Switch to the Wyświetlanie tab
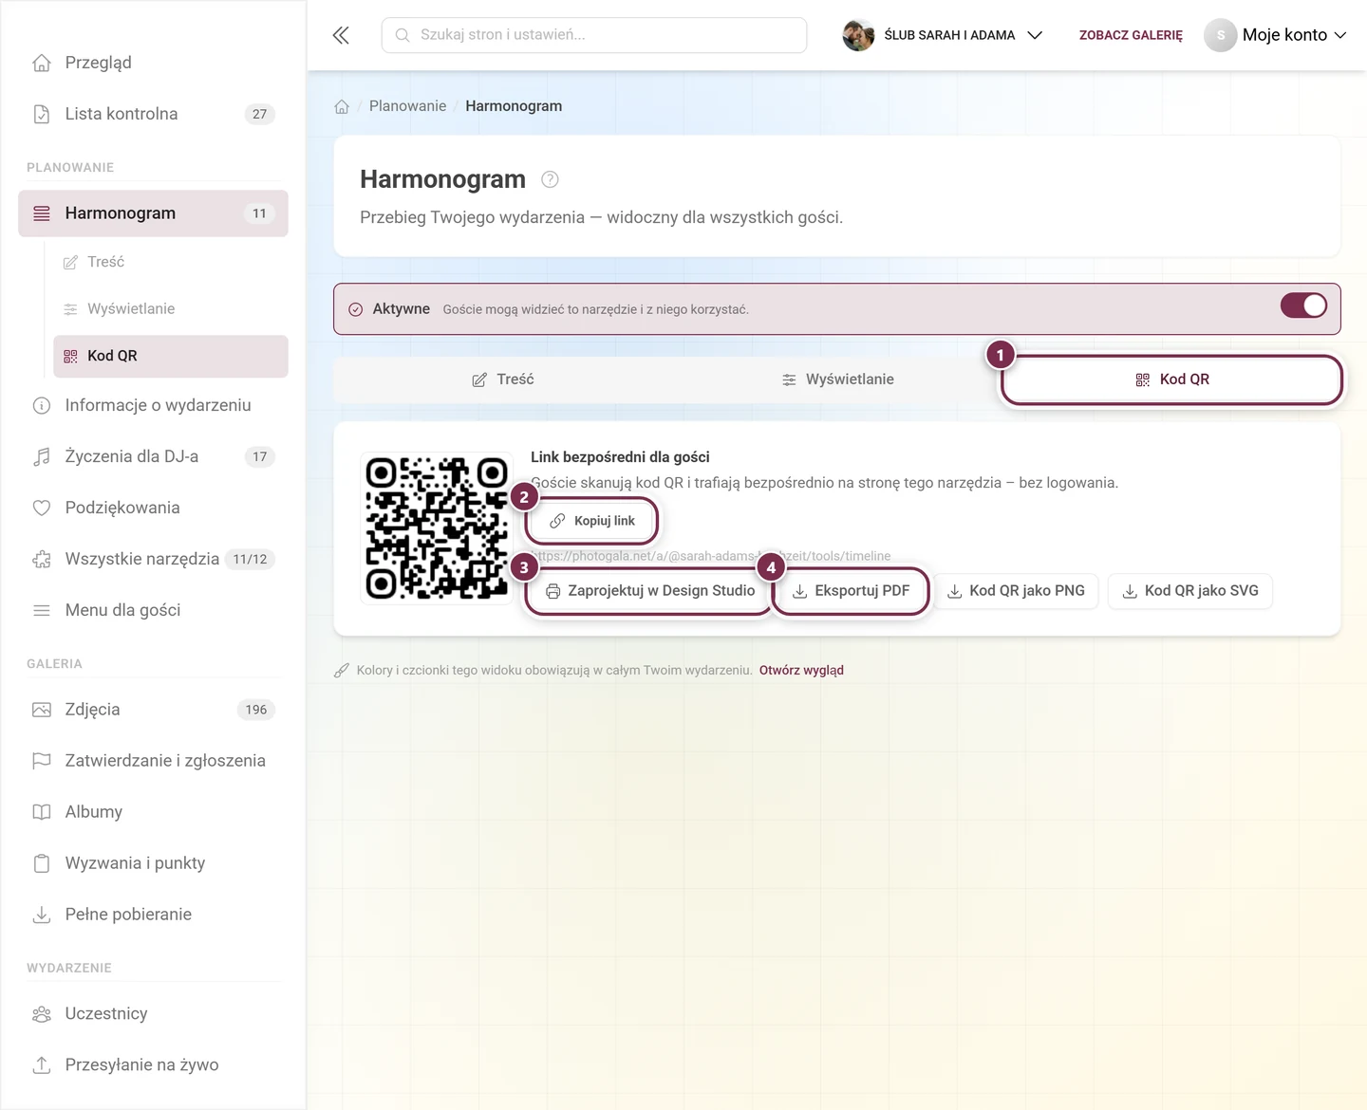 click(x=837, y=379)
